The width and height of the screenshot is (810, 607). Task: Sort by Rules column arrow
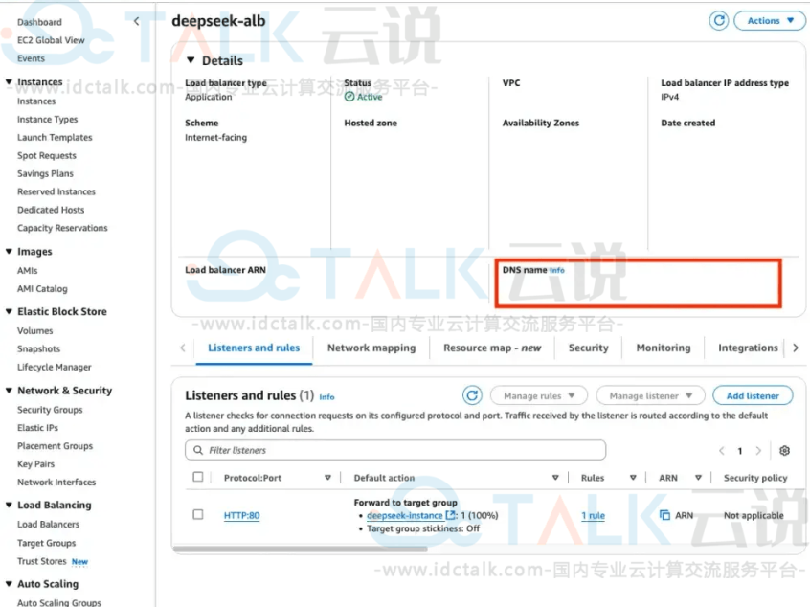[633, 478]
